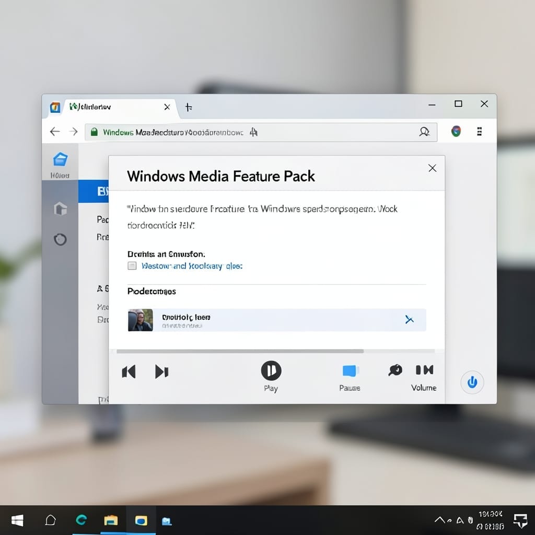
Task: Click the blue Pause icon
Action: 350,371
